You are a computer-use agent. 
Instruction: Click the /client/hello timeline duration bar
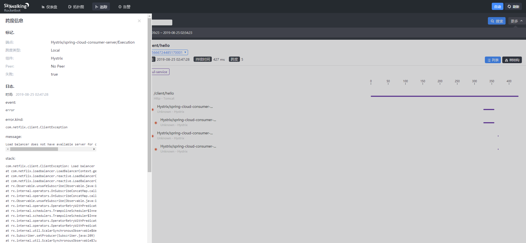445,96
